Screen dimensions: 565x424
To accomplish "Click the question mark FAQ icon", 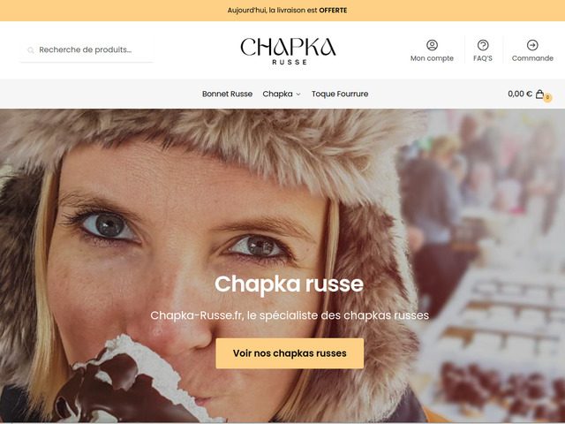I will click(x=483, y=45).
